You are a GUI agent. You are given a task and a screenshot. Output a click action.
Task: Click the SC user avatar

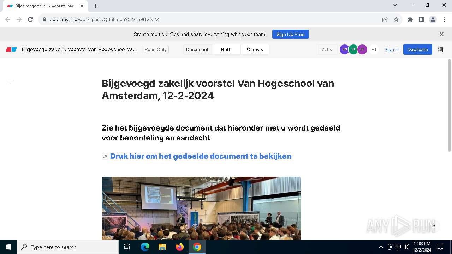coord(362,49)
